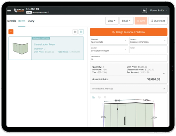This screenshot has height=136, width=176.
Task: Expand the Breakdown & Markups section
Action: click(x=128, y=89)
